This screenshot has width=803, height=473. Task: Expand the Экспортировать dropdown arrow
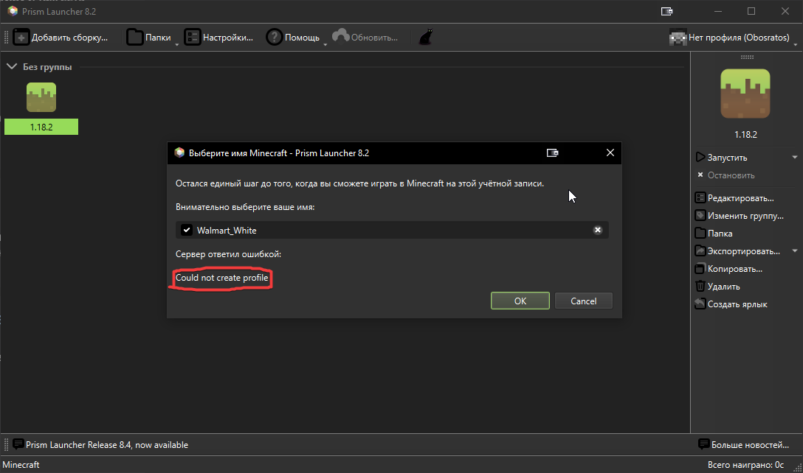pos(795,251)
